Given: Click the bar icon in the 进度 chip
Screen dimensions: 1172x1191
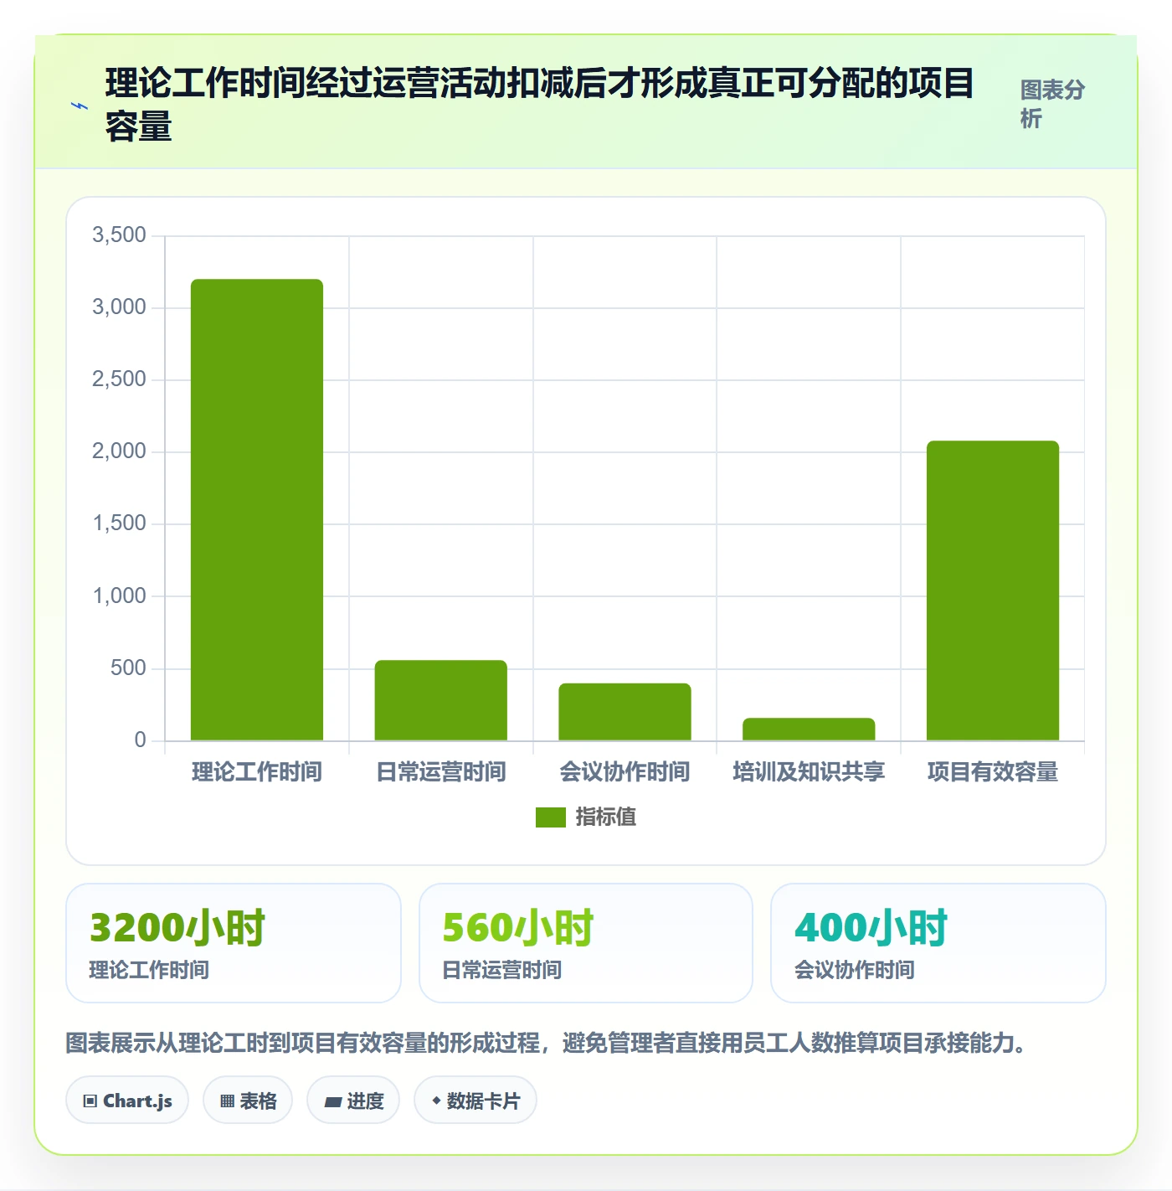Looking at the screenshot, I should coord(333,1102).
